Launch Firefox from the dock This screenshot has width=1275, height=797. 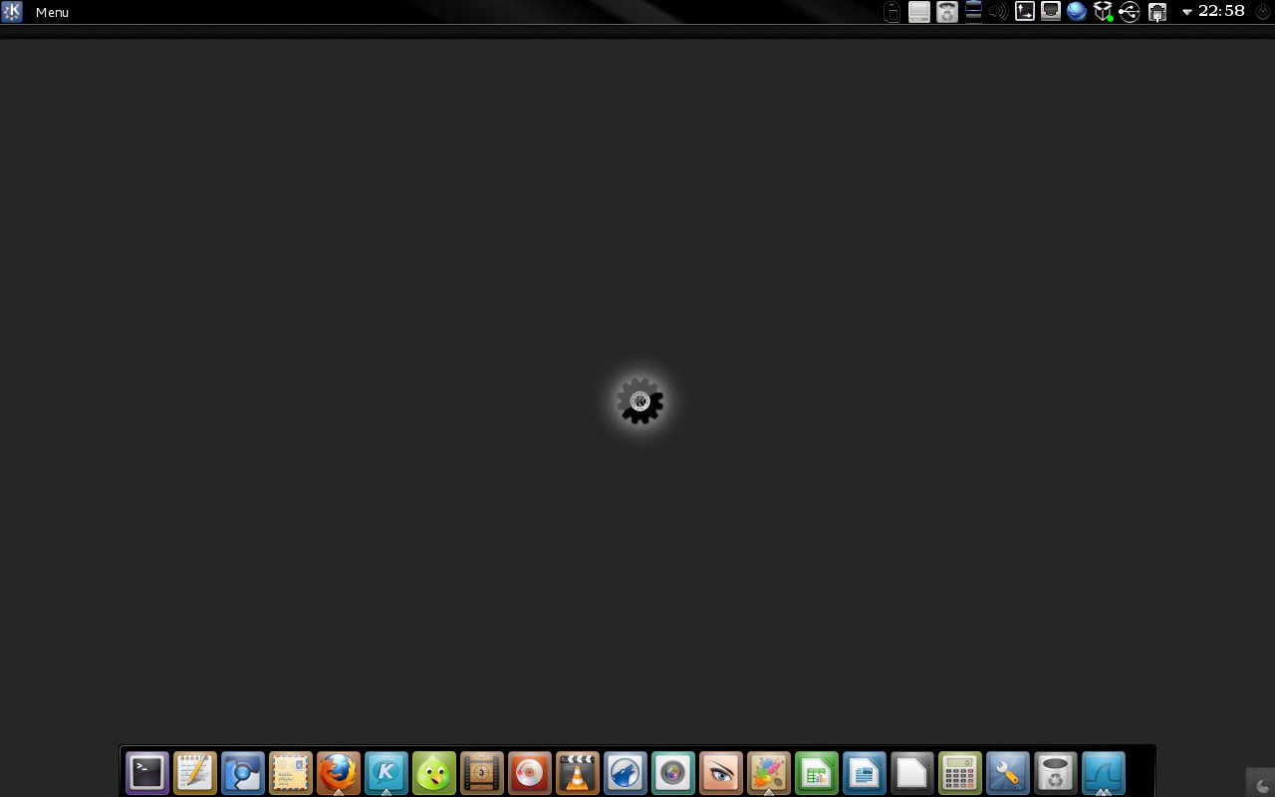click(x=339, y=773)
